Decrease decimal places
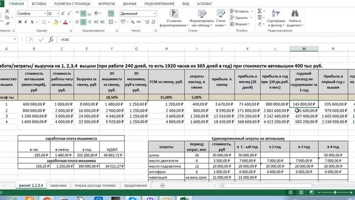Viewport: 355px width, 200px height. [x=153, y=22]
